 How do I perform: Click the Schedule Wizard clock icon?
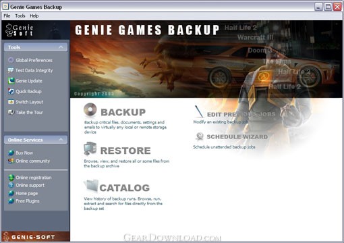200,136
